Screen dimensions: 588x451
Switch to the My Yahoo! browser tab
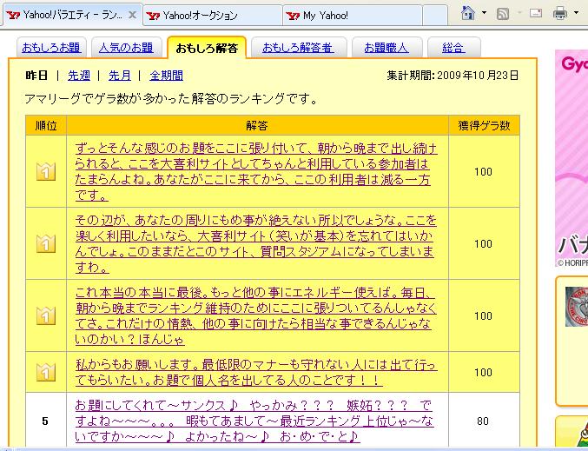click(353, 16)
